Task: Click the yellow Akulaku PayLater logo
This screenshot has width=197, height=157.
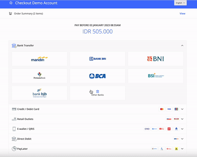Action: pos(176,149)
